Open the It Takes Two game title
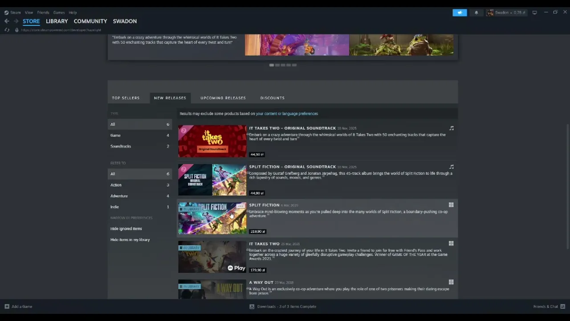The width and height of the screenshot is (570, 321). click(264, 244)
